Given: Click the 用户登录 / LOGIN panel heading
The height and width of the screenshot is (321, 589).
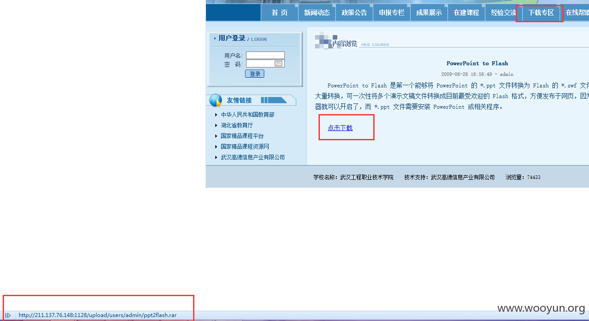Looking at the screenshot, I should [242, 39].
